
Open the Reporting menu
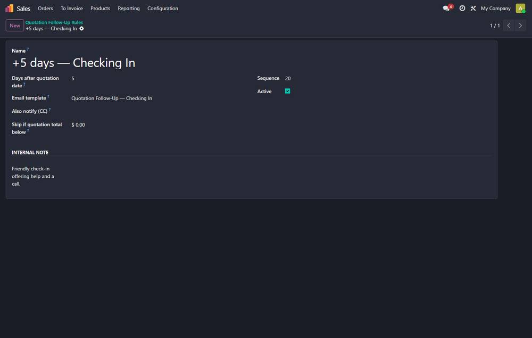pyautogui.click(x=129, y=8)
